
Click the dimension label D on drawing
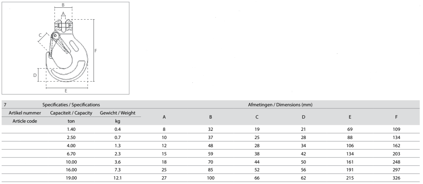(x=35, y=75)
